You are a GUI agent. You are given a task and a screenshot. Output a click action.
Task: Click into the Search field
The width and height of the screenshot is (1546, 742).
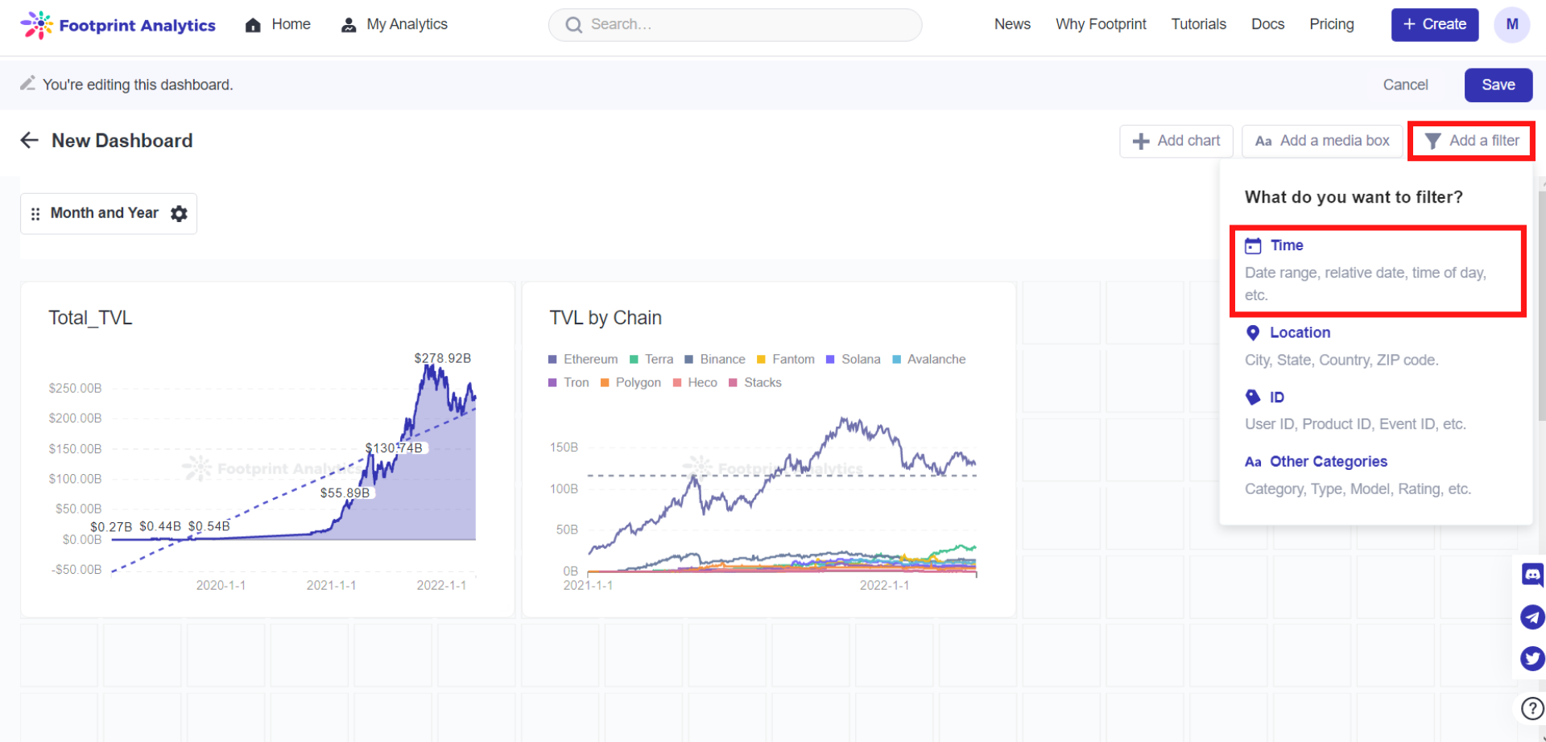[734, 25]
